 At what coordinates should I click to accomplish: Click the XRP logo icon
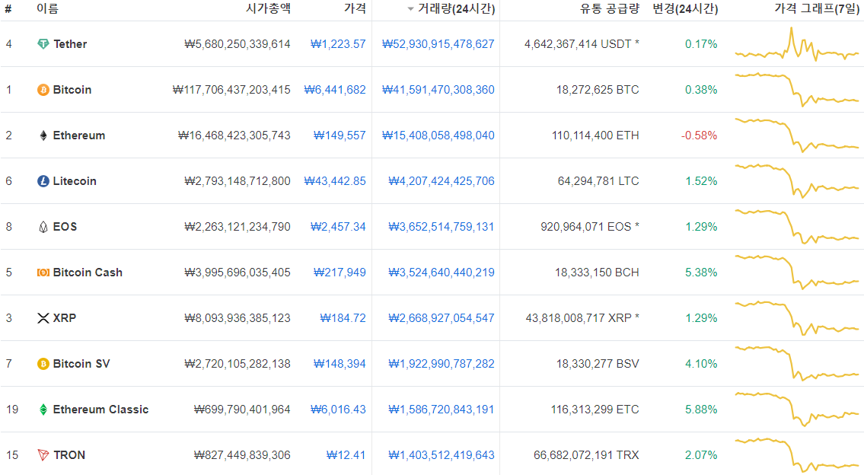pos(43,318)
